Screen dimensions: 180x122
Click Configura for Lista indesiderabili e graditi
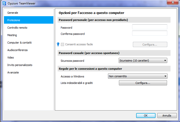(143, 83)
